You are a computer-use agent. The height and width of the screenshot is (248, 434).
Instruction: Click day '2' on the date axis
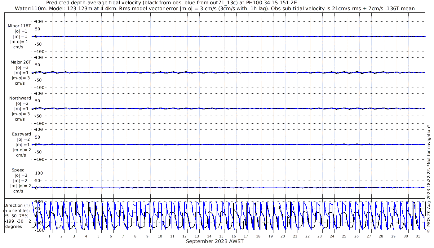click(x=61, y=236)
